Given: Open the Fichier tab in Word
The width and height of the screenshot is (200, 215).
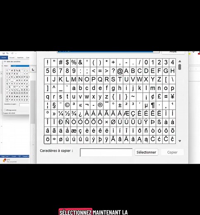Looking at the screenshot, I should 4,57.
